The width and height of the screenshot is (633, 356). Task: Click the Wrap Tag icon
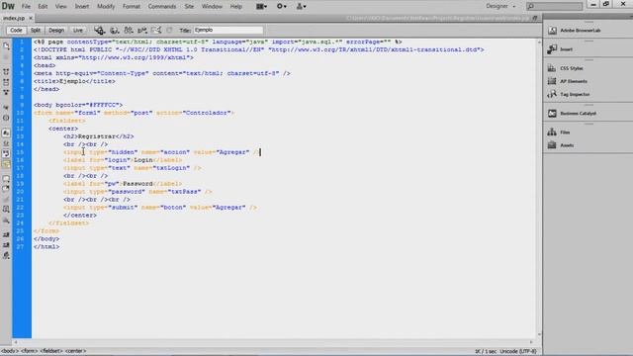[6, 199]
